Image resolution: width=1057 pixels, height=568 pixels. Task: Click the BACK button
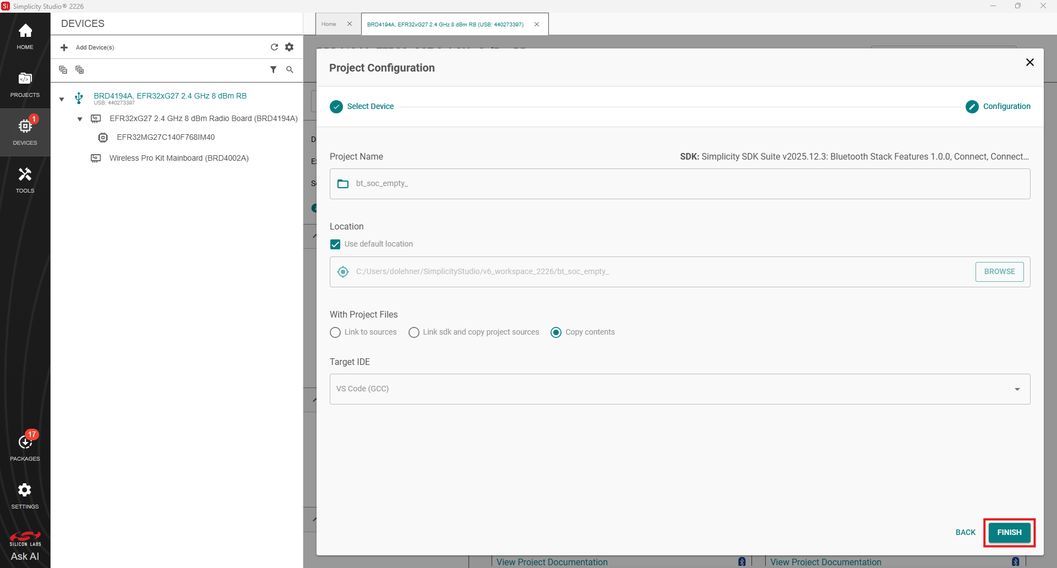(x=965, y=532)
